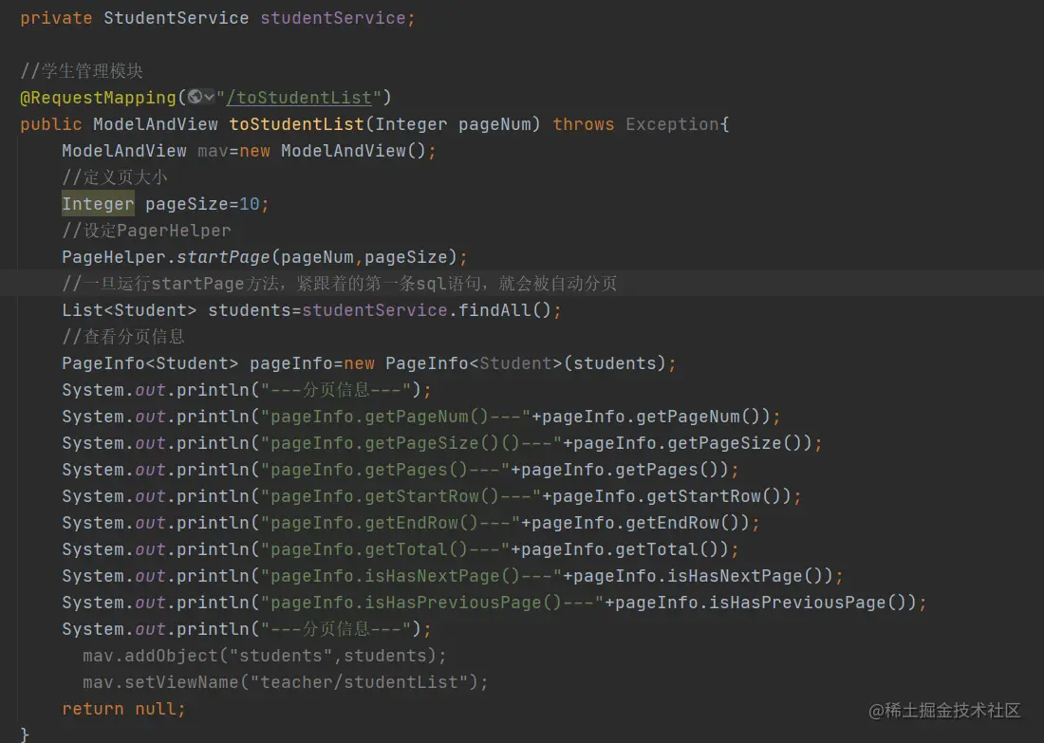1044x743 pixels.
Task: Click the comment "//学生管理模块"
Action: click(82, 70)
